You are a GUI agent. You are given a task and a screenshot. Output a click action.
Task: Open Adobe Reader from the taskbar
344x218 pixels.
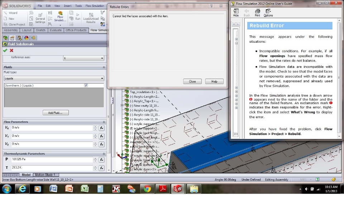pos(163,189)
